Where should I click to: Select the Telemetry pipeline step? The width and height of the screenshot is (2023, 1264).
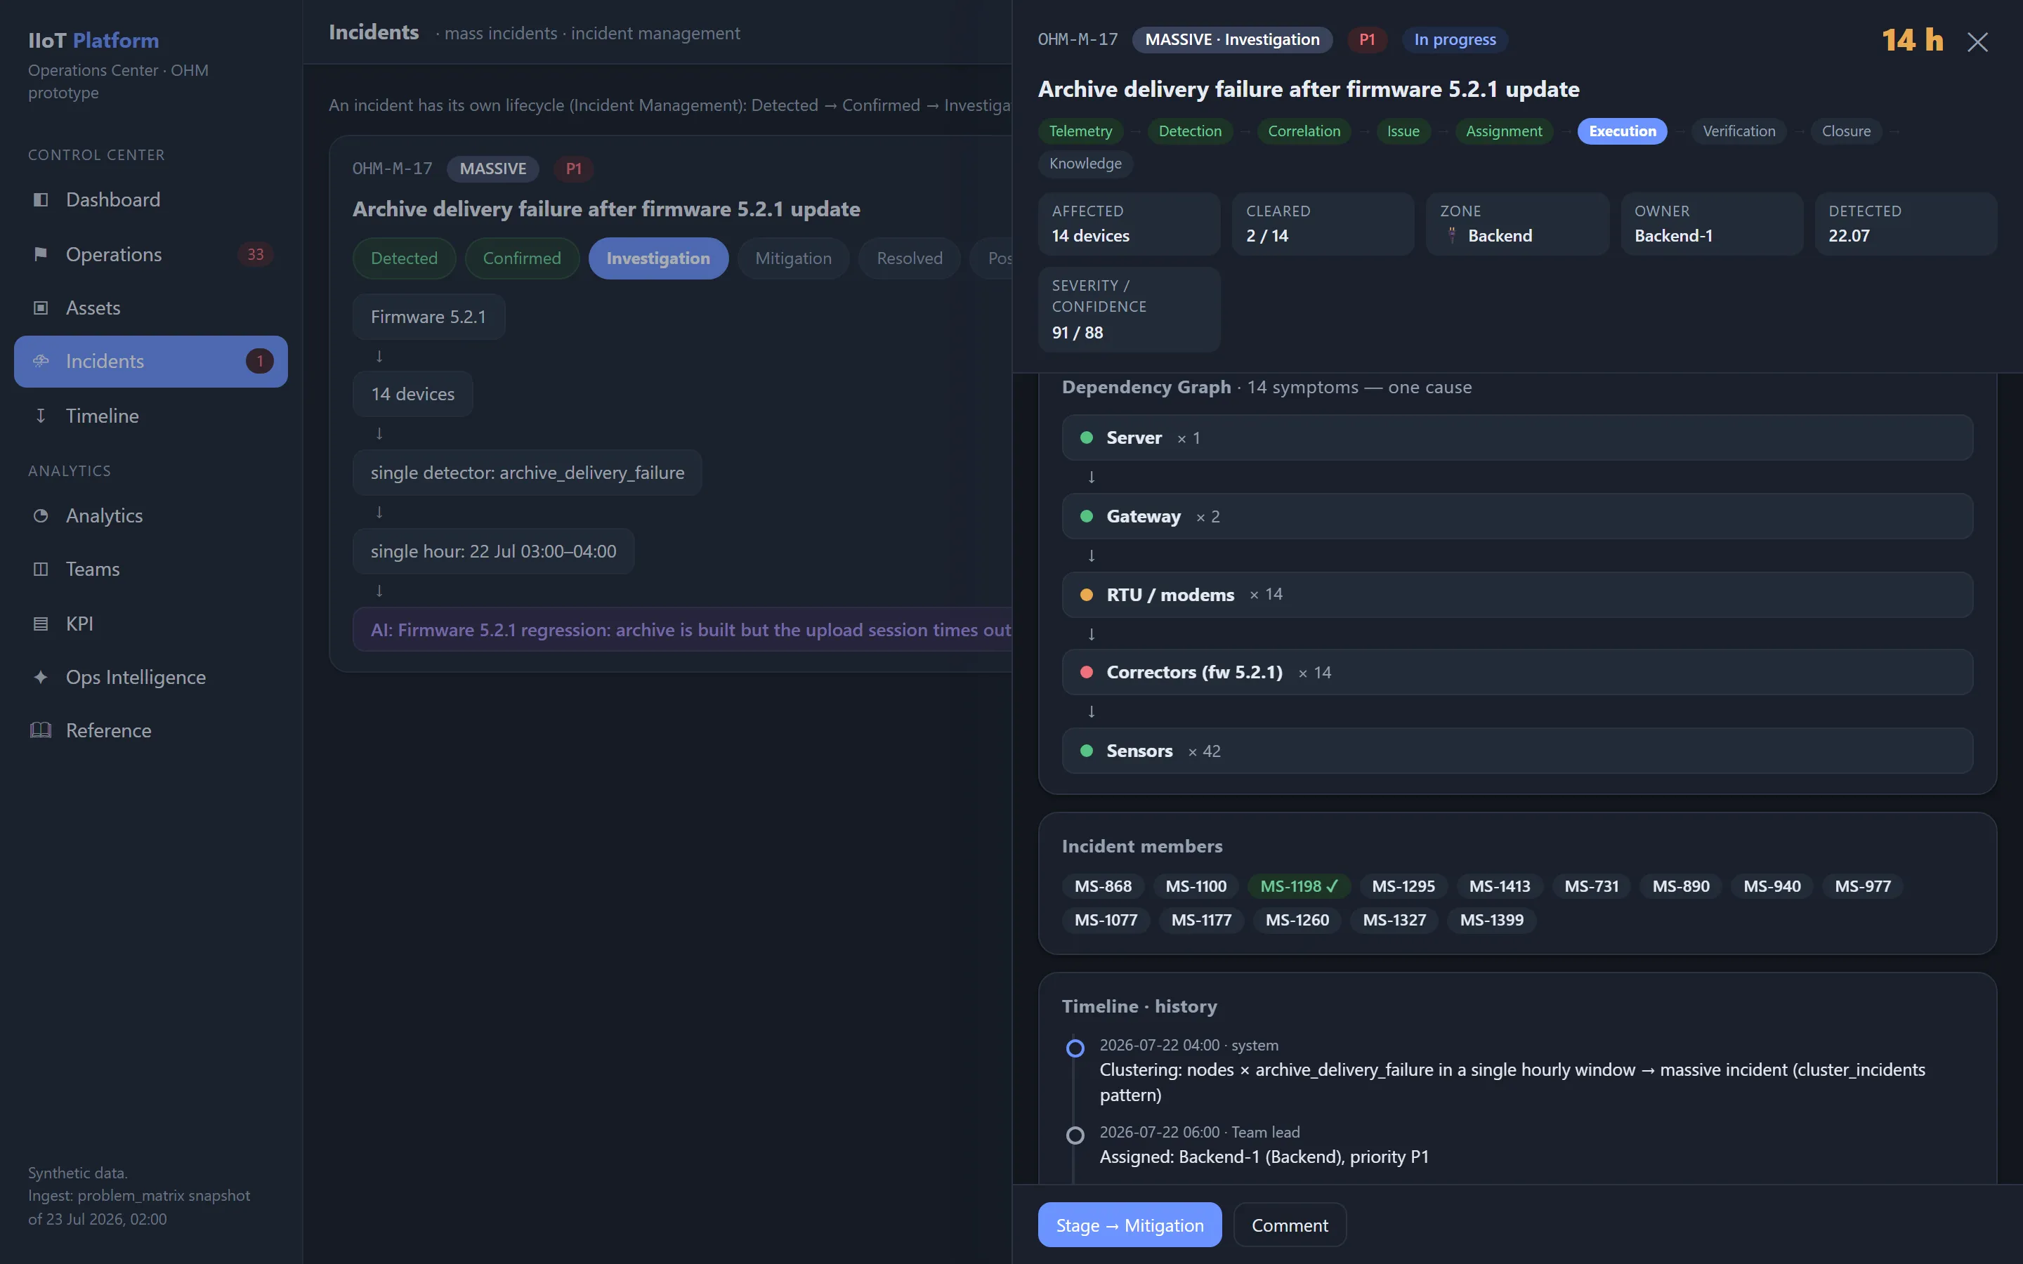pos(1081,131)
